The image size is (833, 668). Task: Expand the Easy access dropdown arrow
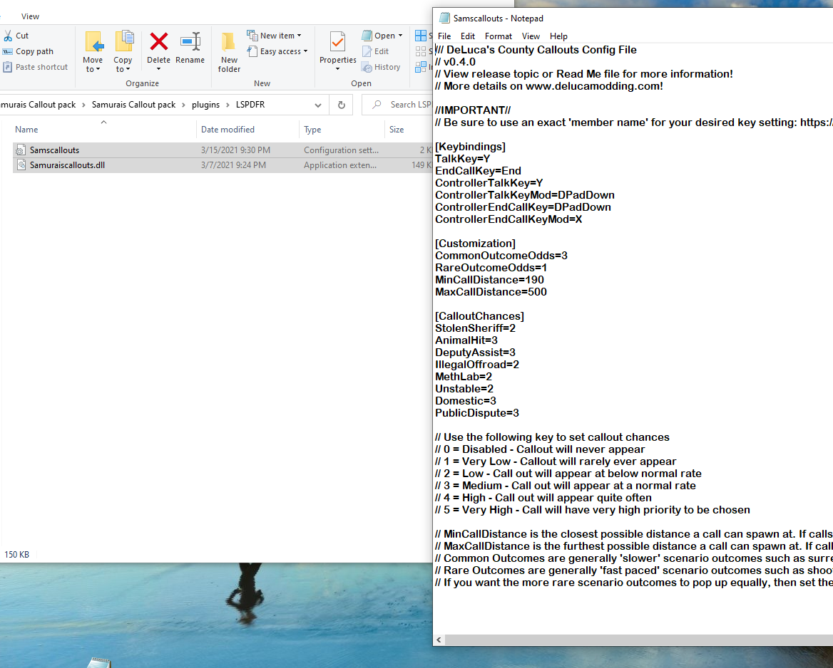(305, 51)
